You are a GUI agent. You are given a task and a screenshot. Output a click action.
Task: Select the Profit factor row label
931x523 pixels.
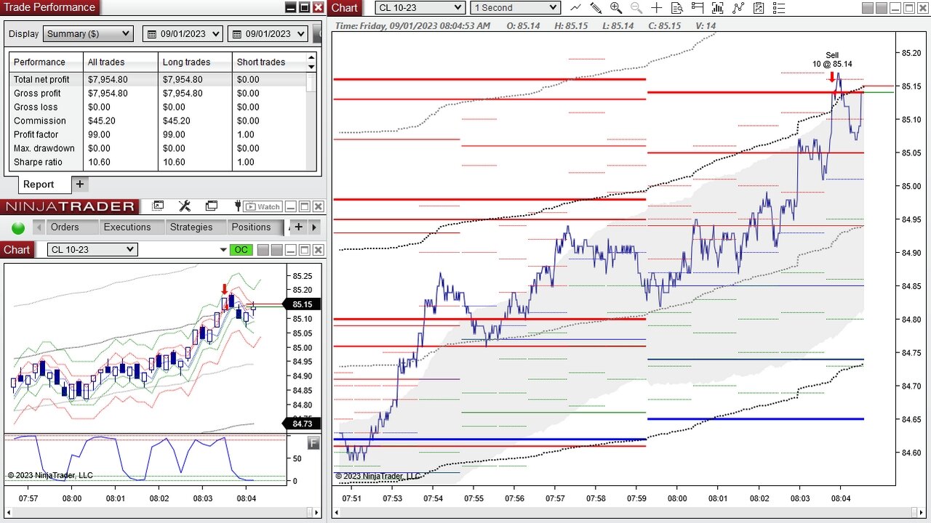(37, 134)
